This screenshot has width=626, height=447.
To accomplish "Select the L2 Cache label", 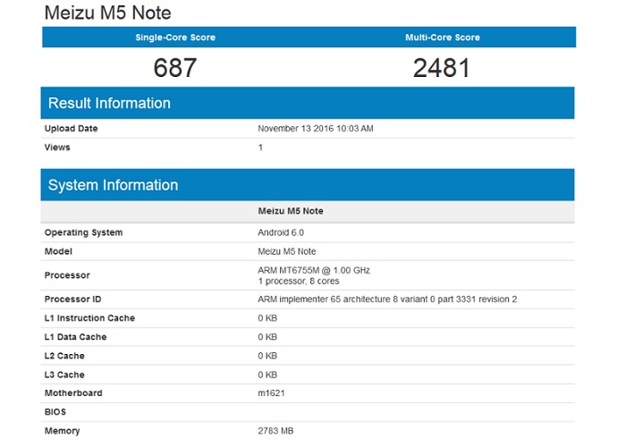I will pyautogui.click(x=64, y=356).
